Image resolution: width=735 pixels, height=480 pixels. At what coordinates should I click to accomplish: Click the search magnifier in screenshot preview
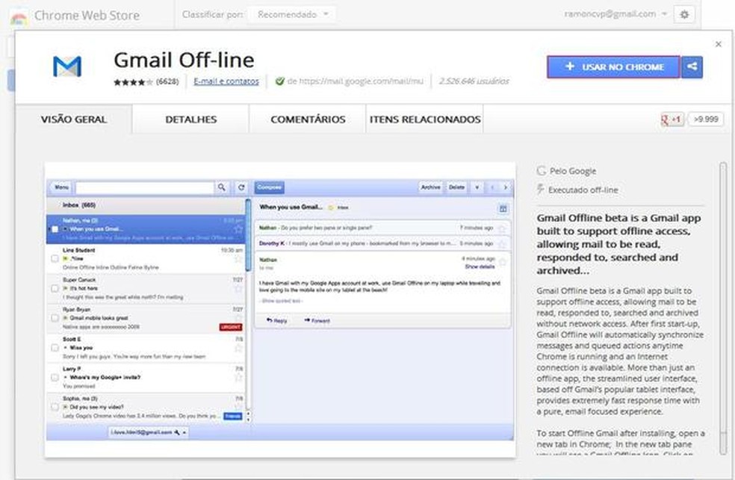click(x=221, y=187)
